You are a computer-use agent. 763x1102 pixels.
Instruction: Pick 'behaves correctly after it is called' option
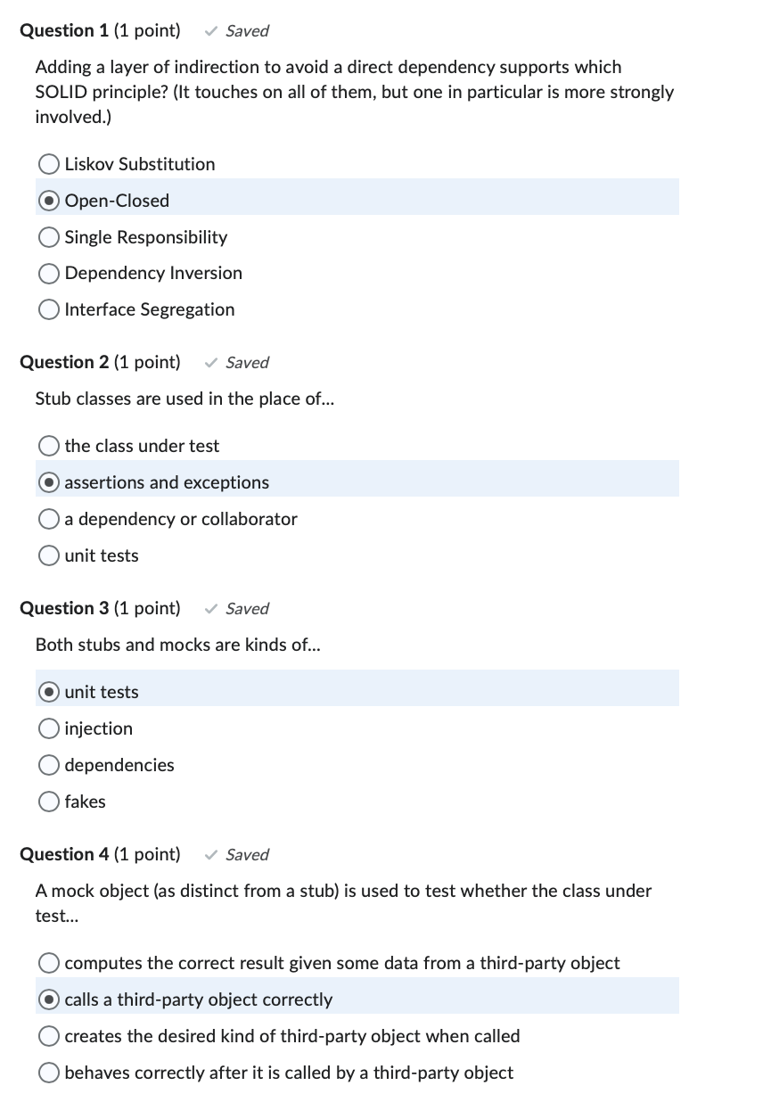coord(49,1072)
